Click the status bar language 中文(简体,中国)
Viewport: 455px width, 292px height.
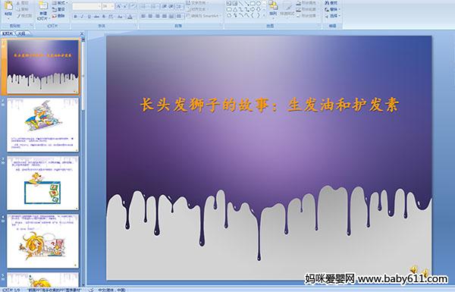[112, 290]
